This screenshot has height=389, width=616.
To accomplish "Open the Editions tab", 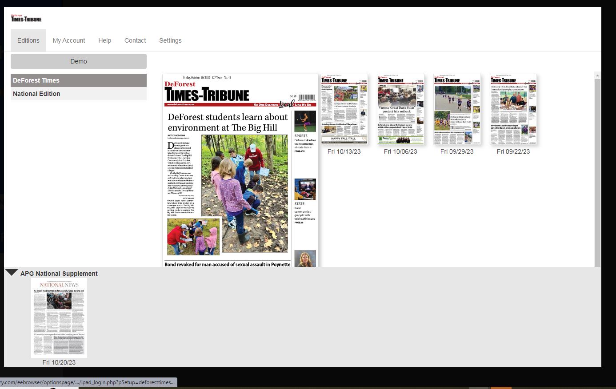I will (28, 40).
